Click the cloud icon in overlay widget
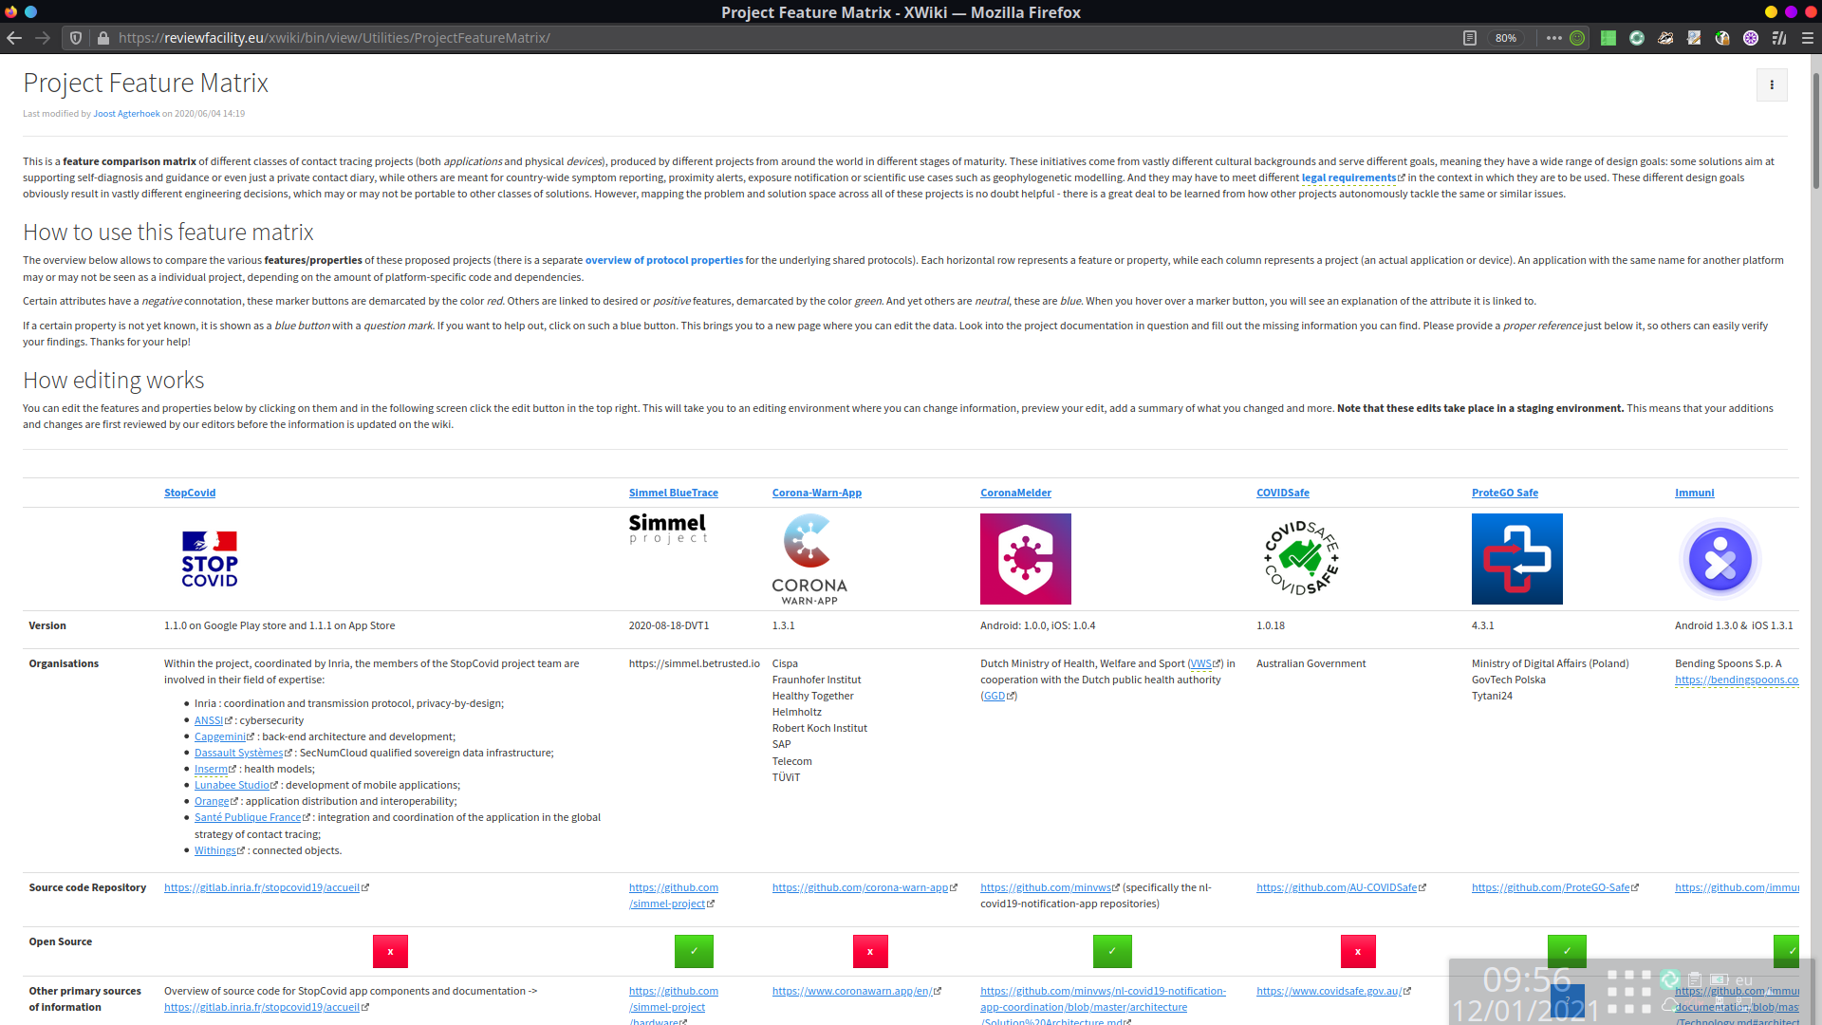 [1669, 1004]
